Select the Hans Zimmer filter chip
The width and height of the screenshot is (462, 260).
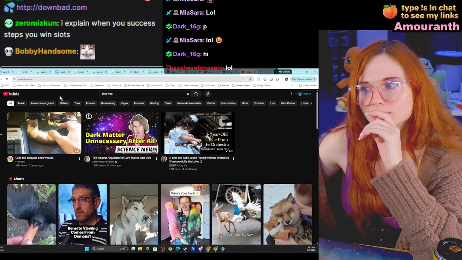[288, 103]
